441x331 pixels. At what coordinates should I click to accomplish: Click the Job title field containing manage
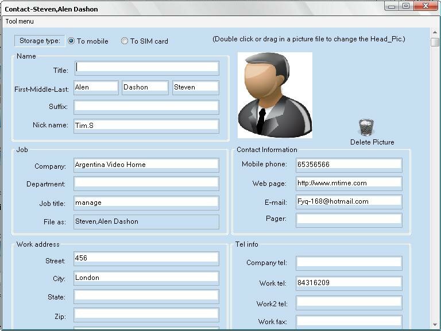coord(146,203)
